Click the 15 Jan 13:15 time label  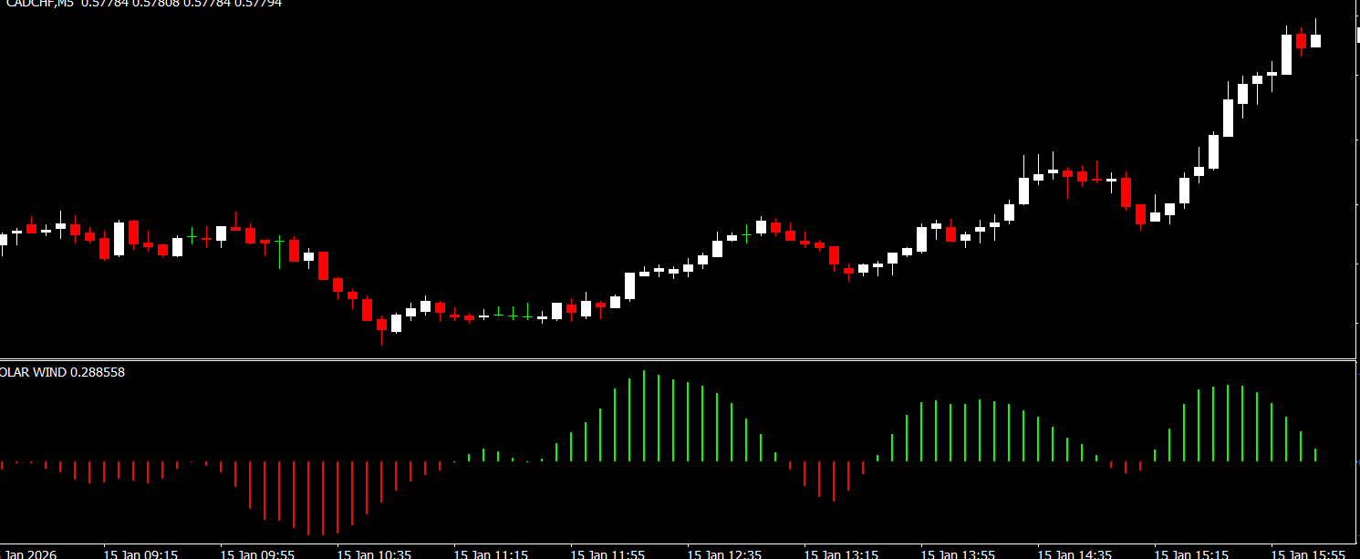[x=841, y=554]
